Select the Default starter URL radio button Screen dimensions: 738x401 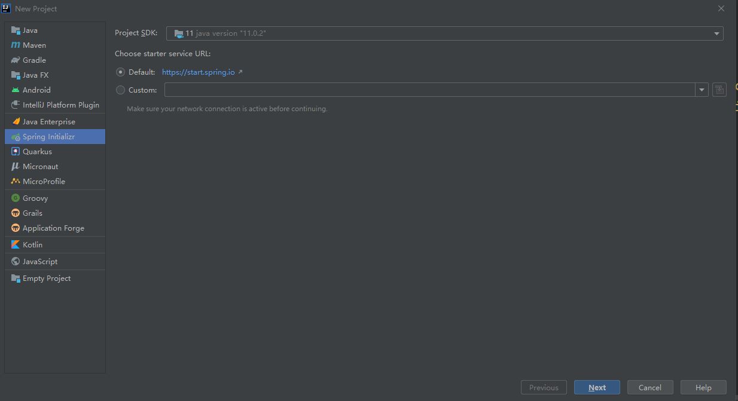[121, 72]
